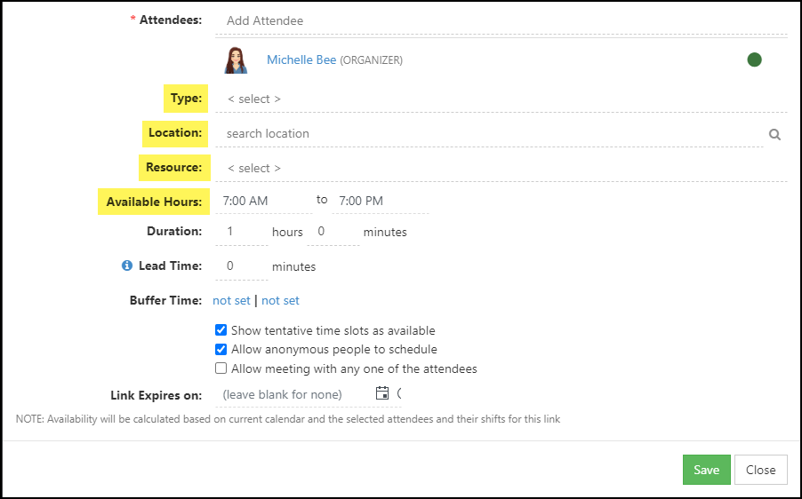
Task: Click the Save button
Action: click(x=706, y=470)
